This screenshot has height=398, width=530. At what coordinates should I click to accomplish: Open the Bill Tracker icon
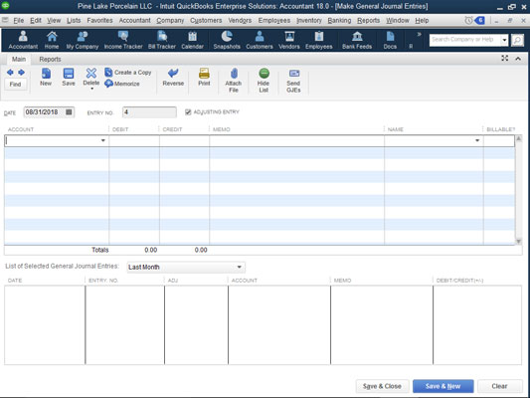pos(161,40)
